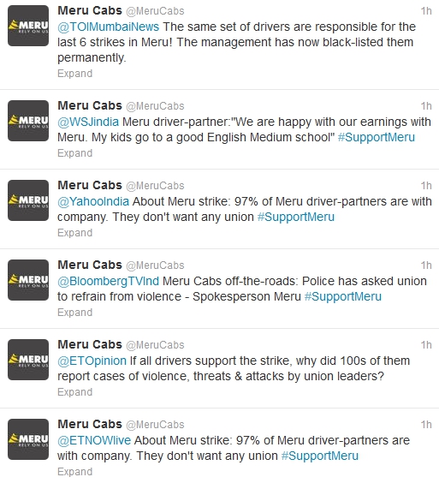Click Meru avatar on the @ETOpinion tweet
Image resolution: width=439 pixels, height=483 pixels.
(28, 360)
